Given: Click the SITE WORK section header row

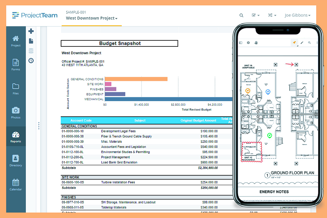Looking at the screenshot, I should point(147,177).
